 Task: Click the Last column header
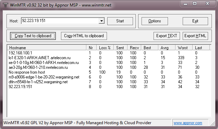(201, 48)
